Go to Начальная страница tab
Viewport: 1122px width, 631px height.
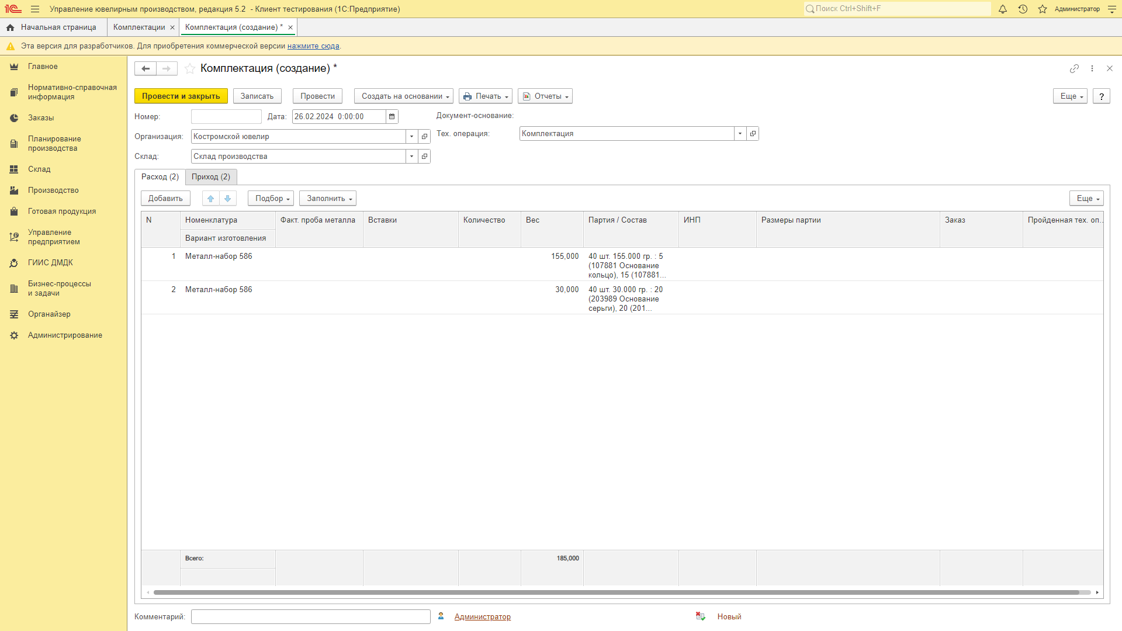coord(58,27)
